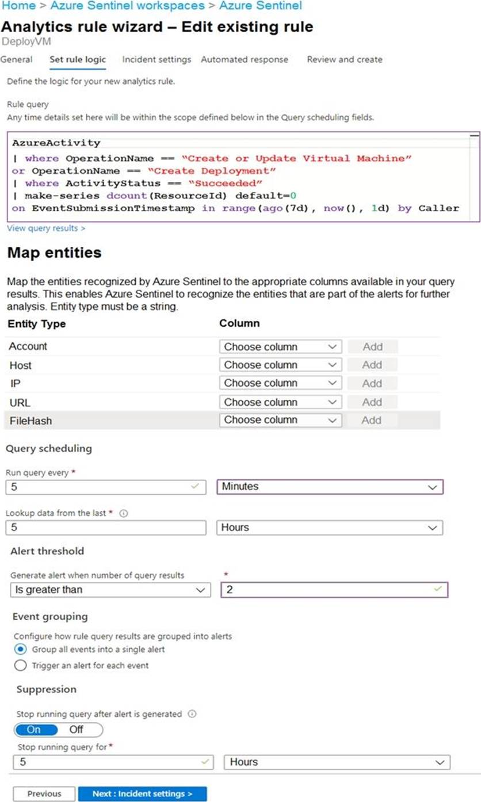Open View query results link

pos(46,228)
